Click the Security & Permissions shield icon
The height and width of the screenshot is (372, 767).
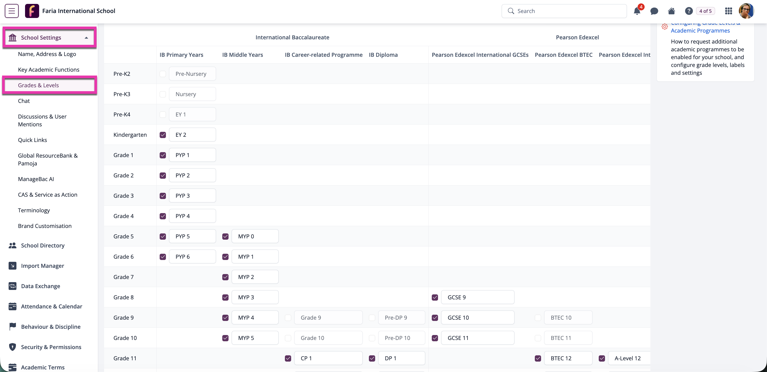click(13, 347)
